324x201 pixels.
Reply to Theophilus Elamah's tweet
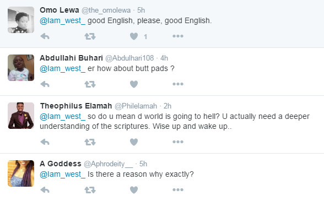[x=45, y=142]
